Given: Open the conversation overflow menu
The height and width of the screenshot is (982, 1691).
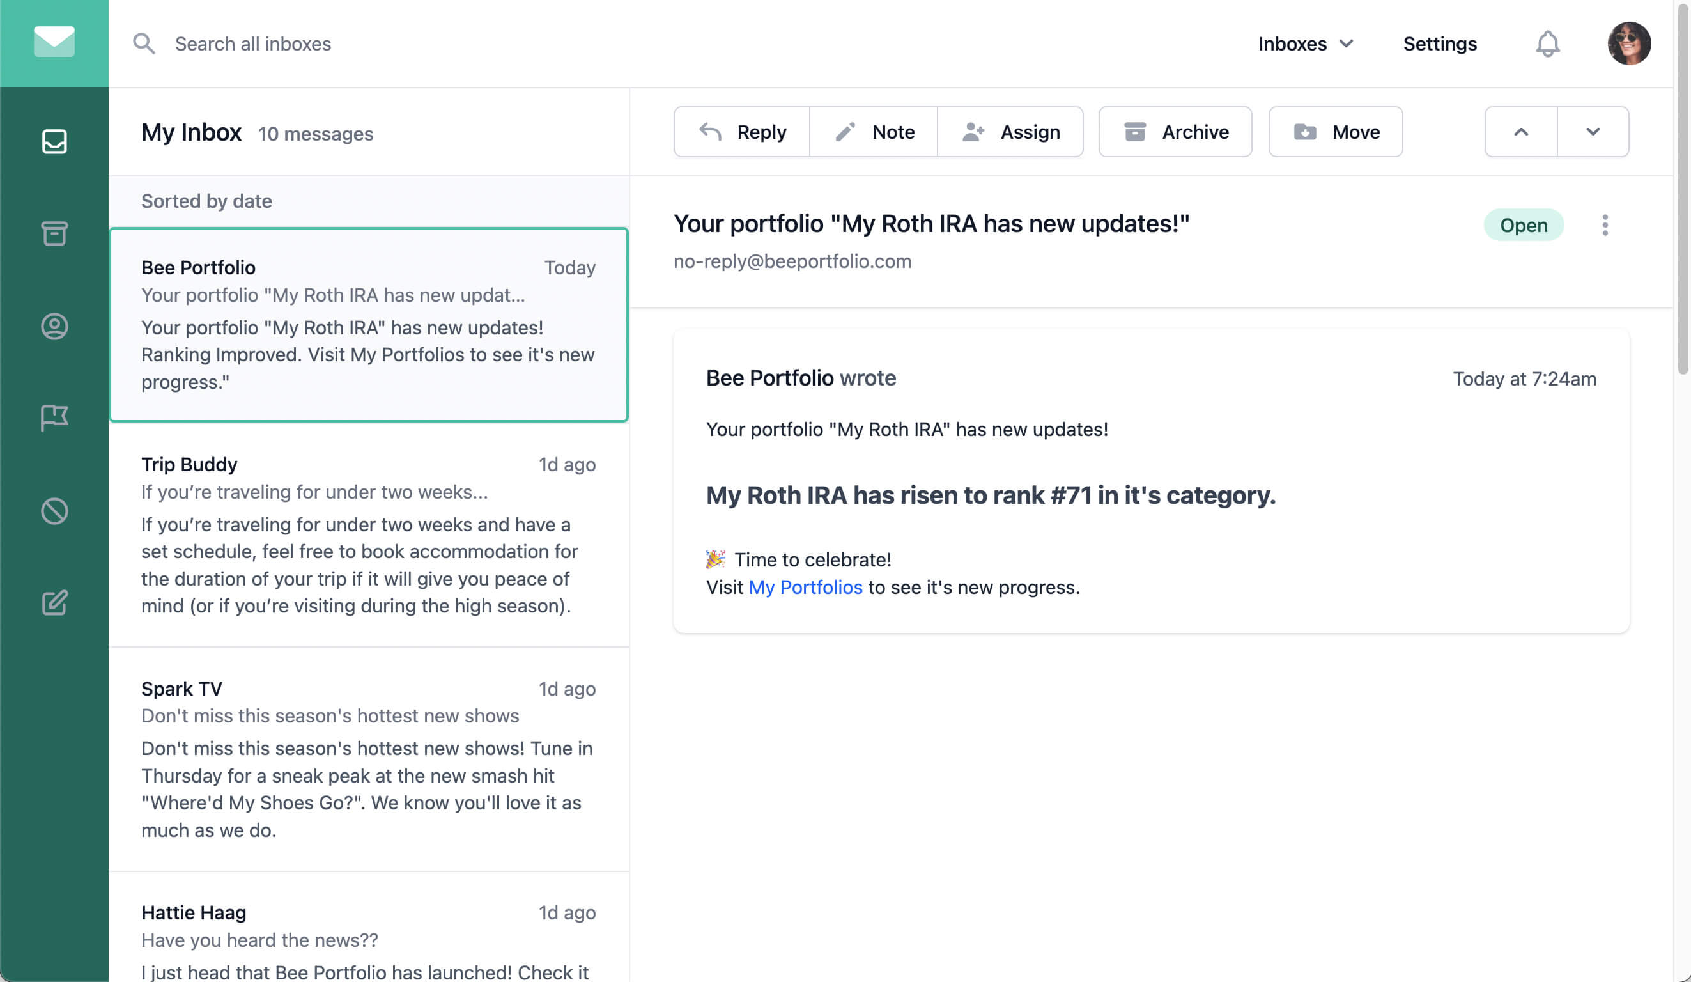Looking at the screenshot, I should 1605,225.
